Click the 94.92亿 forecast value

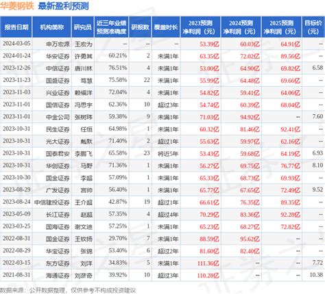(x=250, y=117)
